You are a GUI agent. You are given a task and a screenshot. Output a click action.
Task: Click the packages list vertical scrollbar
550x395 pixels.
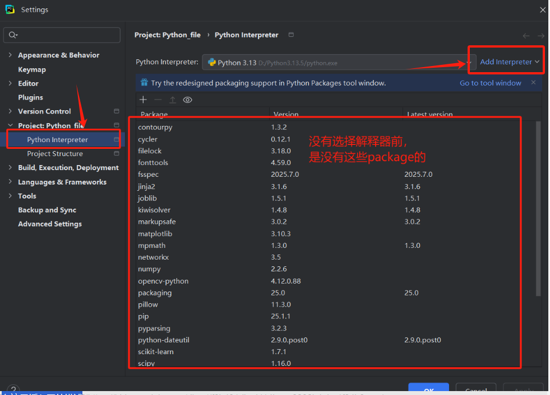coord(538,209)
